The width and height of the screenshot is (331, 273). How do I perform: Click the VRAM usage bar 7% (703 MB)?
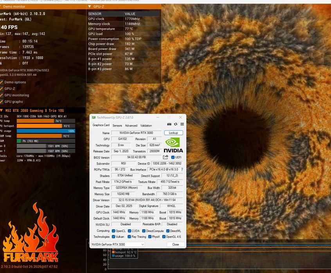(x=46, y=141)
